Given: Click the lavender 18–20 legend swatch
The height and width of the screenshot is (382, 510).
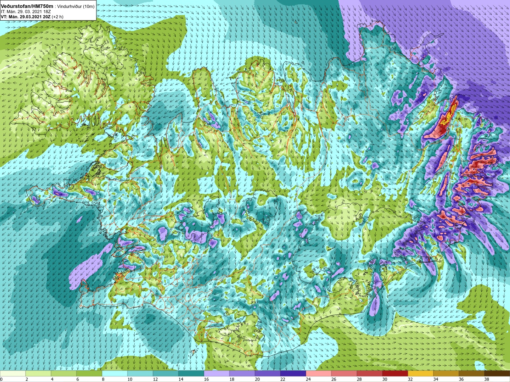Looking at the screenshot, I should [242, 374].
